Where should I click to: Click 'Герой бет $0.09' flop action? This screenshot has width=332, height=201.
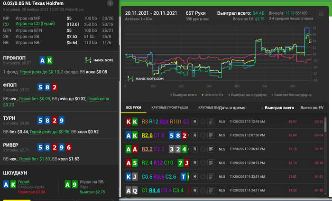pyautogui.click(x=35, y=99)
